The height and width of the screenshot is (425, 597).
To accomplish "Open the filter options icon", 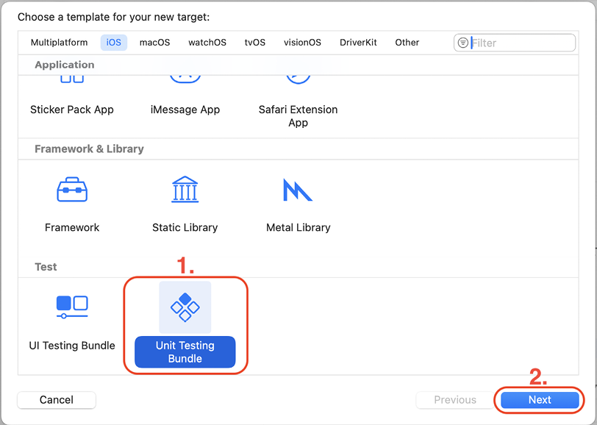I will 463,43.
